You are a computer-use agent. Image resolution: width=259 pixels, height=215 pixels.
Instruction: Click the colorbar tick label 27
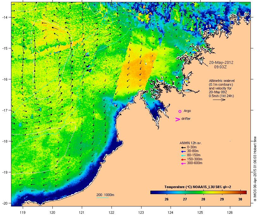(x=185, y=199)
